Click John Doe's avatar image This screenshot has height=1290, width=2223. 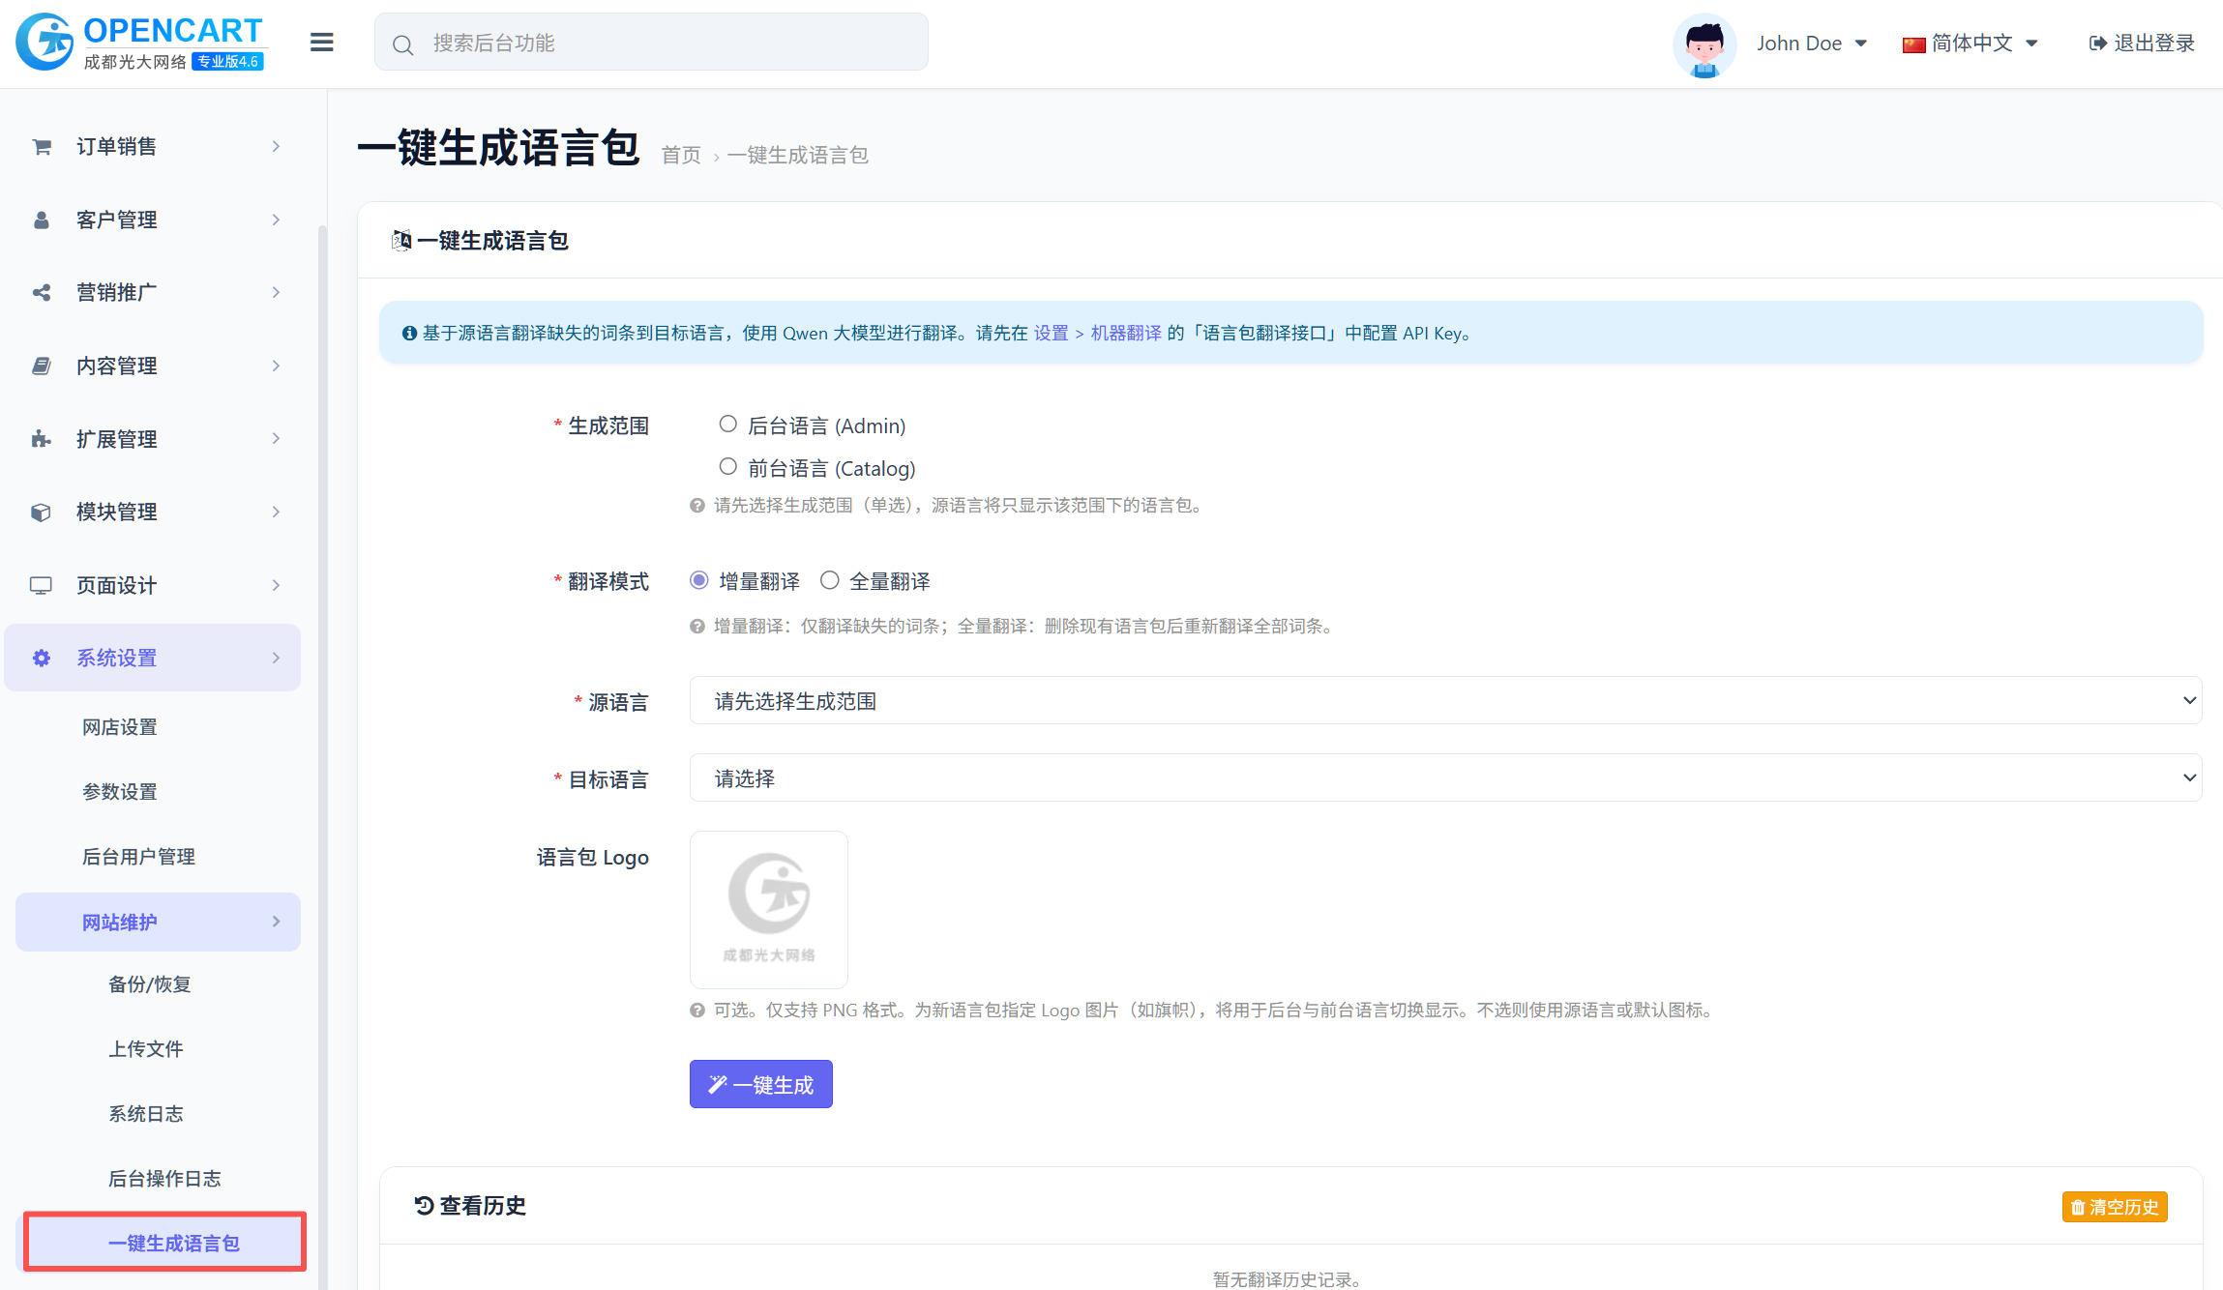point(1704,44)
